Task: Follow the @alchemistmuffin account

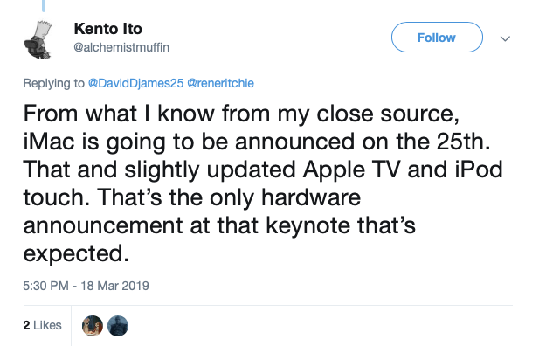Action: [437, 38]
